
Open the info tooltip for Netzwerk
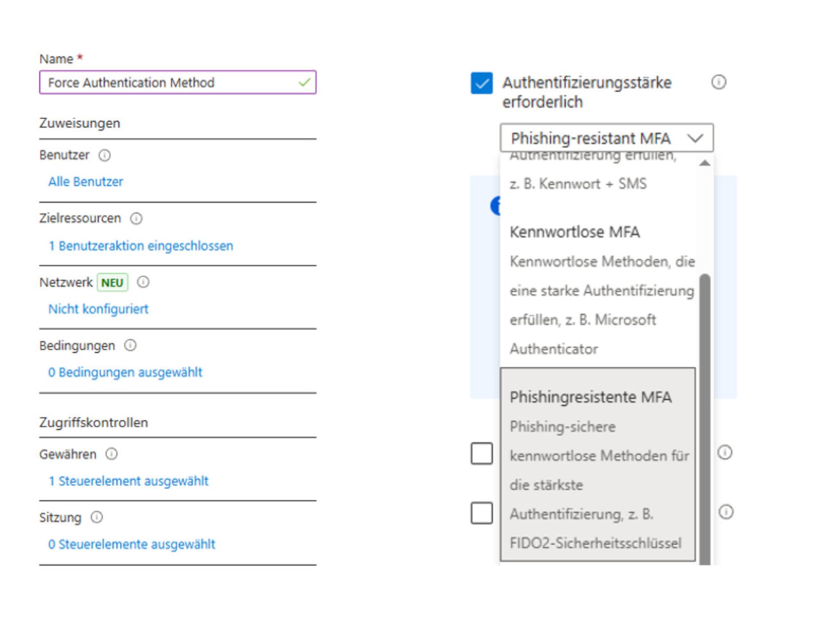[x=144, y=282]
